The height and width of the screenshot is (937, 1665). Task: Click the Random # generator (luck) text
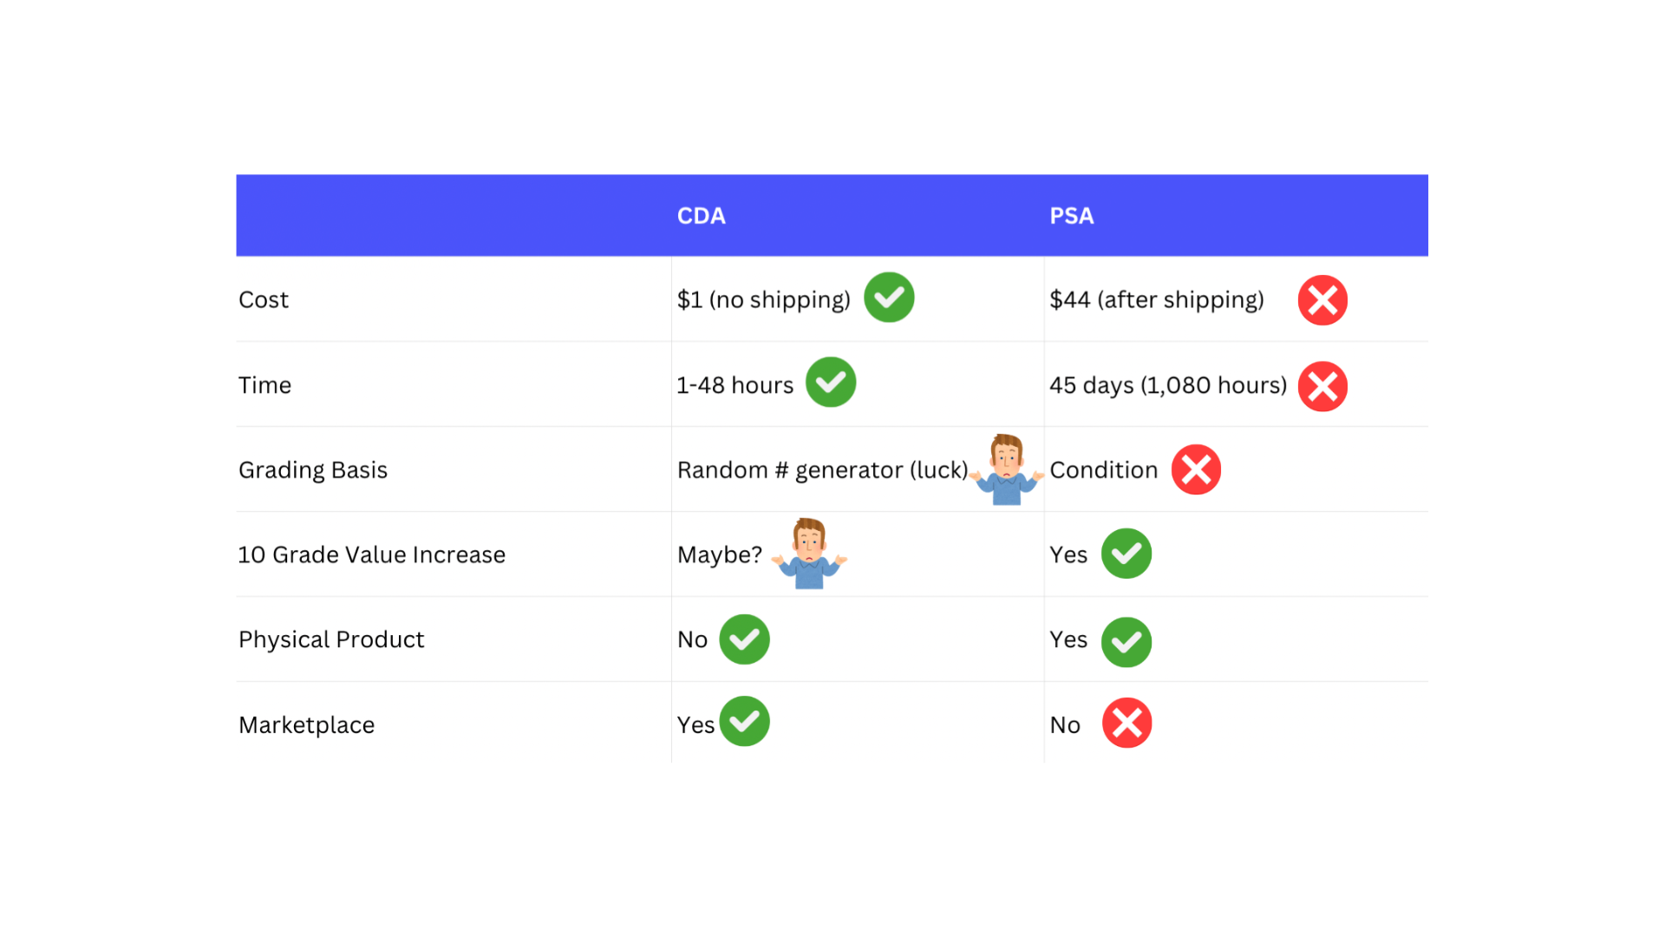823,470
